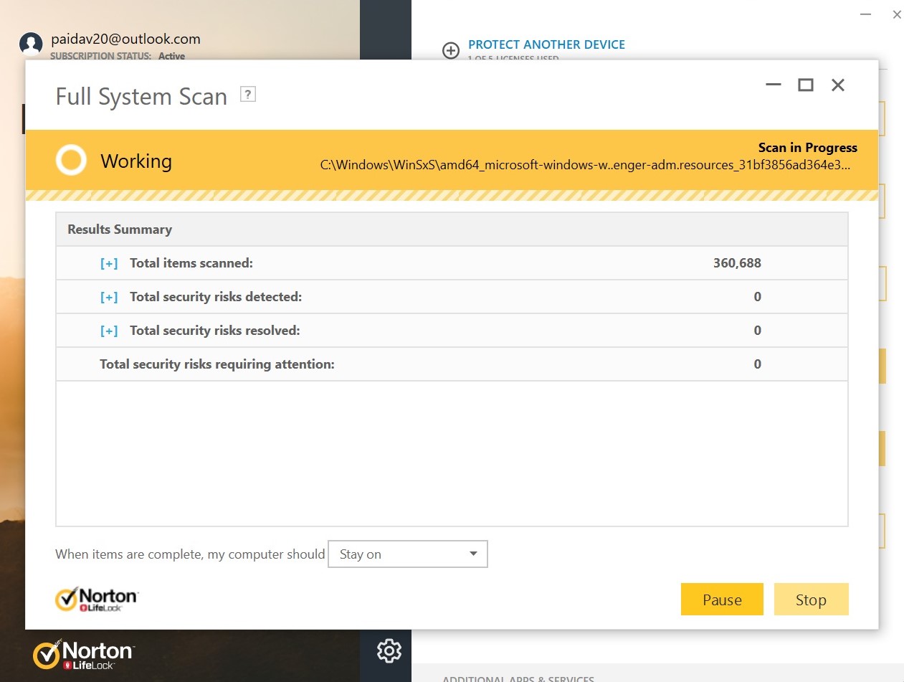904x682 pixels.
Task: Expand Total security risks detected
Action: tap(109, 297)
